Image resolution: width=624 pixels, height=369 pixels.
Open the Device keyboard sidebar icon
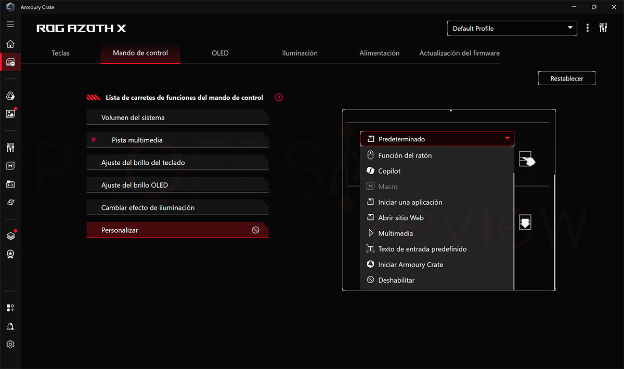pos(10,62)
